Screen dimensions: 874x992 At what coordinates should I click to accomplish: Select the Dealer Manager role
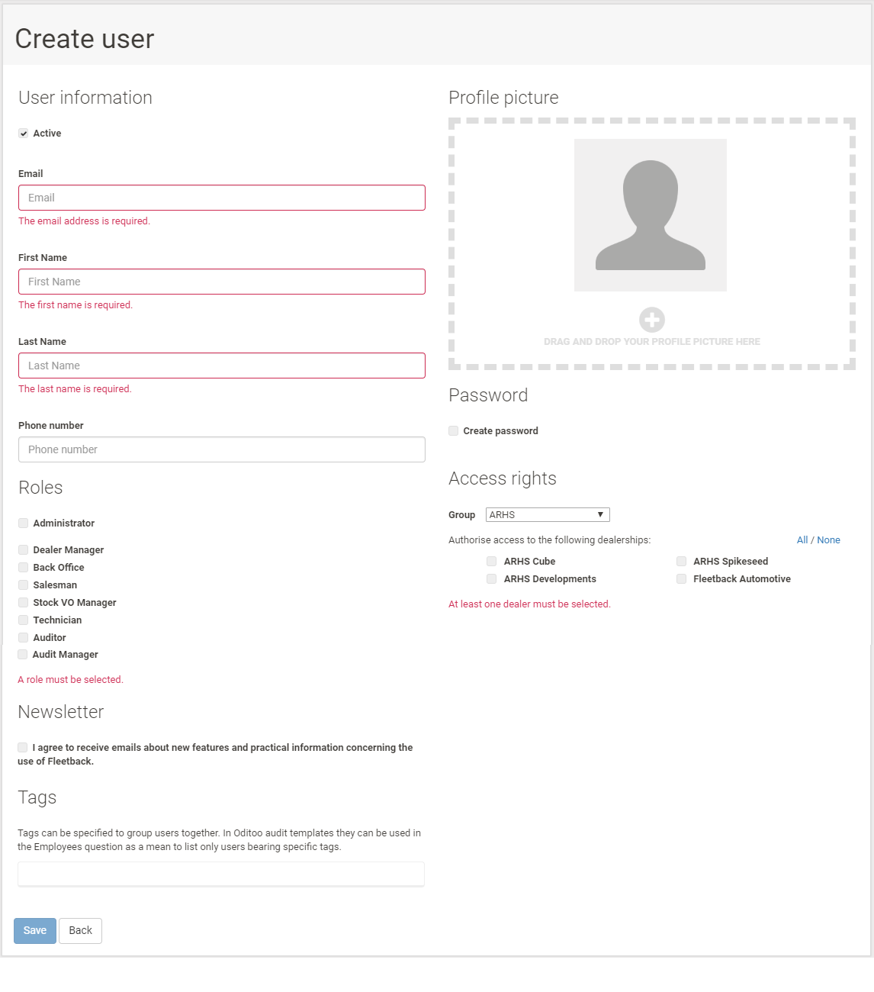[x=23, y=549]
